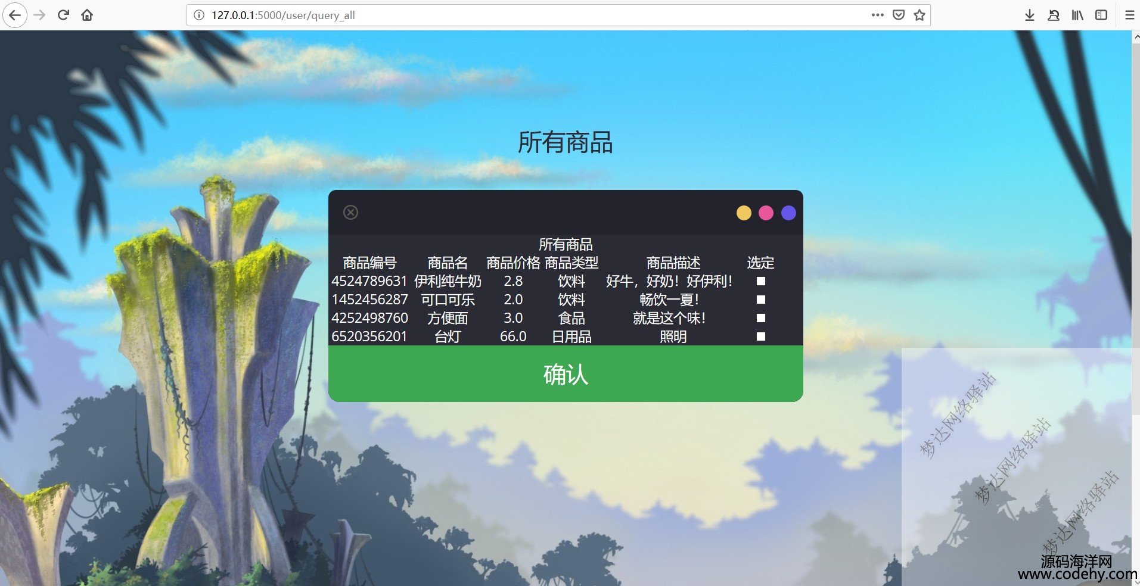1140x586 pixels.
Task: Select the 伊利纯牛奶 row checkbox
Action: 761,281
